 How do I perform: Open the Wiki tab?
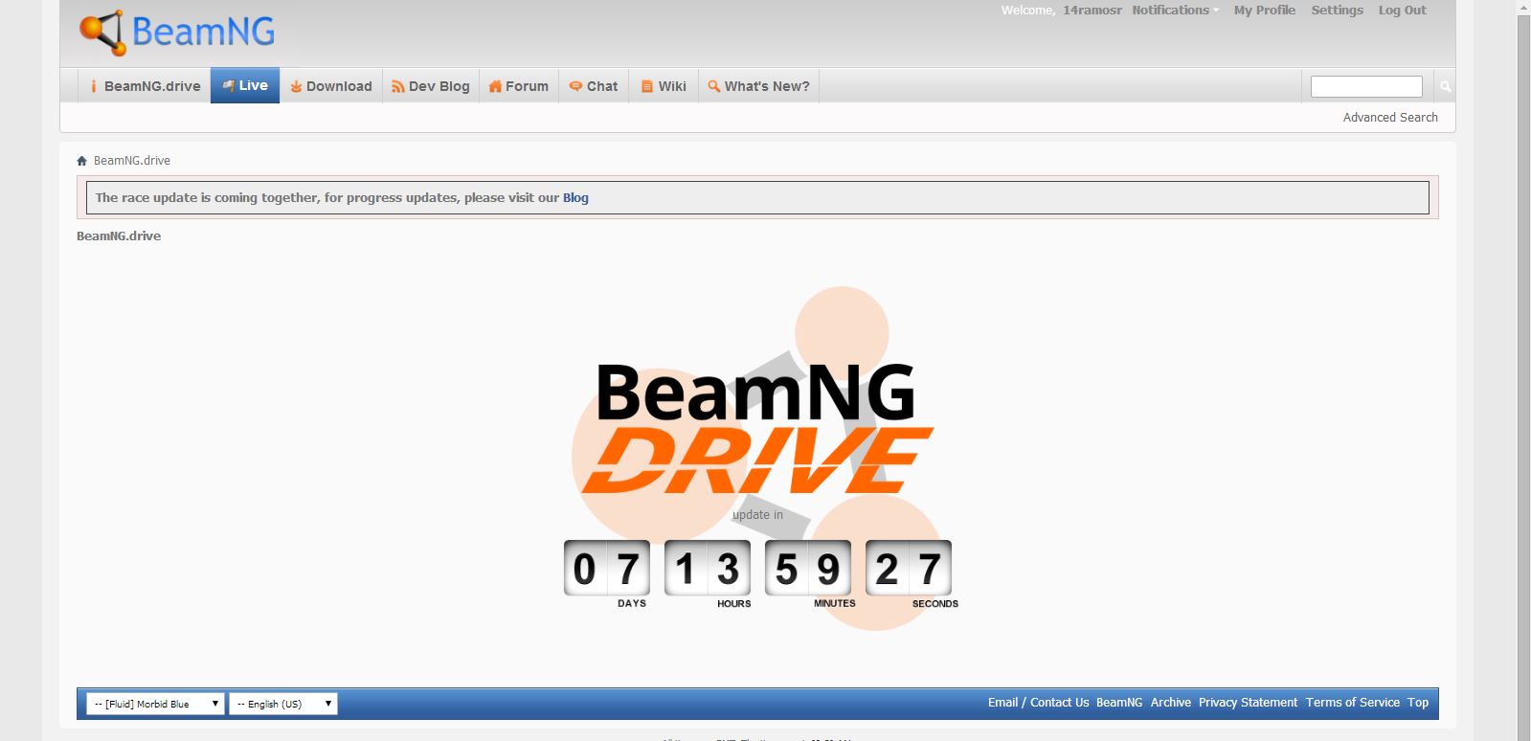pyautogui.click(x=664, y=86)
